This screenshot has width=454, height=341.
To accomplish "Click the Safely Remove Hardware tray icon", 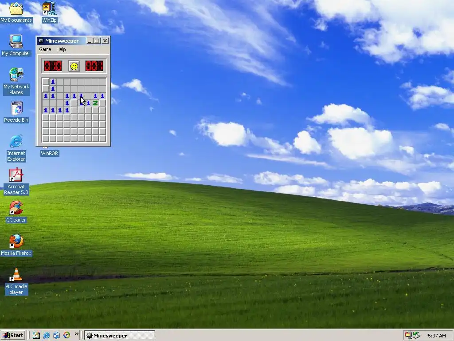I will point(416,335).
